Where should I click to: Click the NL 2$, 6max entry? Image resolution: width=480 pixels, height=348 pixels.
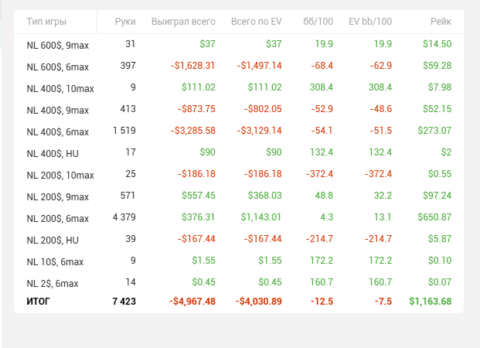[50, 283]
